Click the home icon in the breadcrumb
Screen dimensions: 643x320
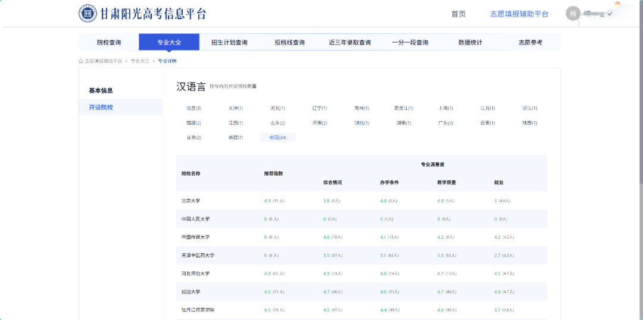[x=81, y=61]
